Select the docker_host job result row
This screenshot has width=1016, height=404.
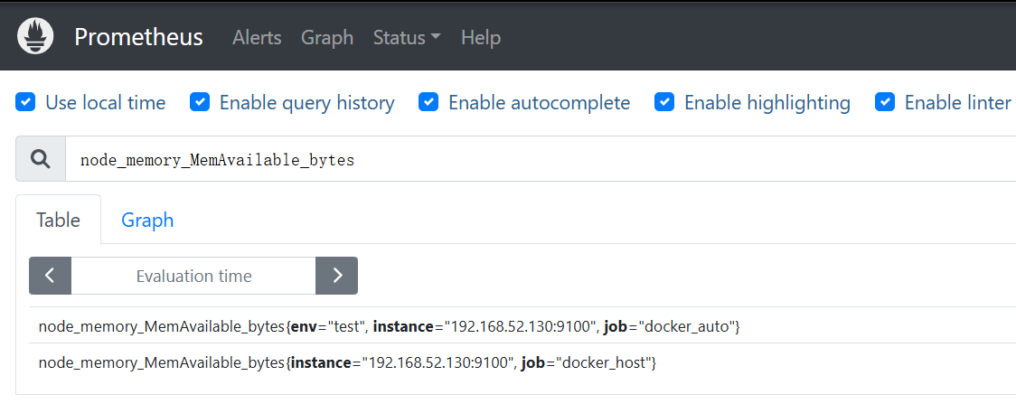tap(347, 362)
